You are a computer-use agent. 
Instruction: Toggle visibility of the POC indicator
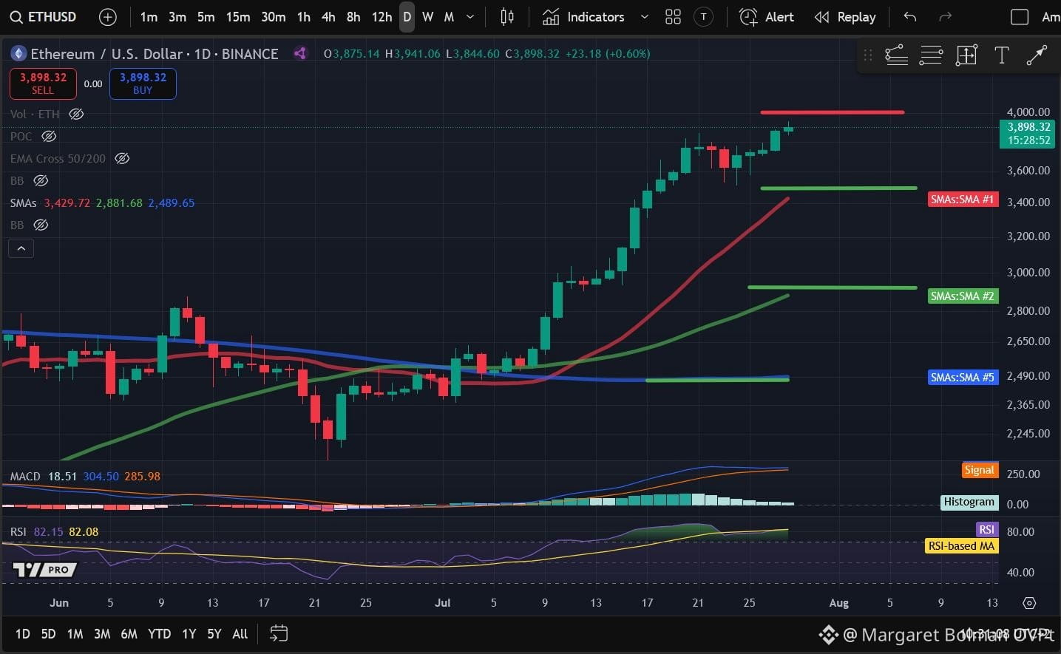[x=49, y=136]
